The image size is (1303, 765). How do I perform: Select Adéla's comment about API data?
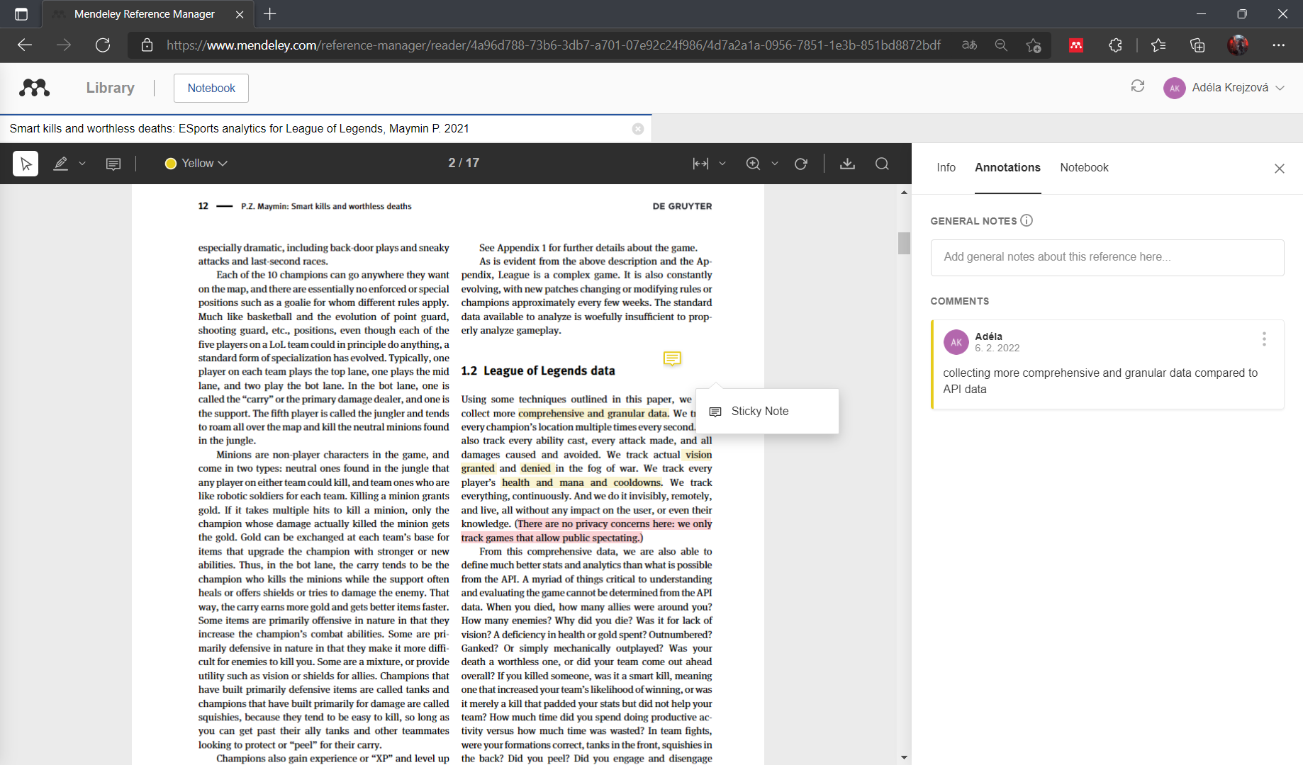(1108, 364)
